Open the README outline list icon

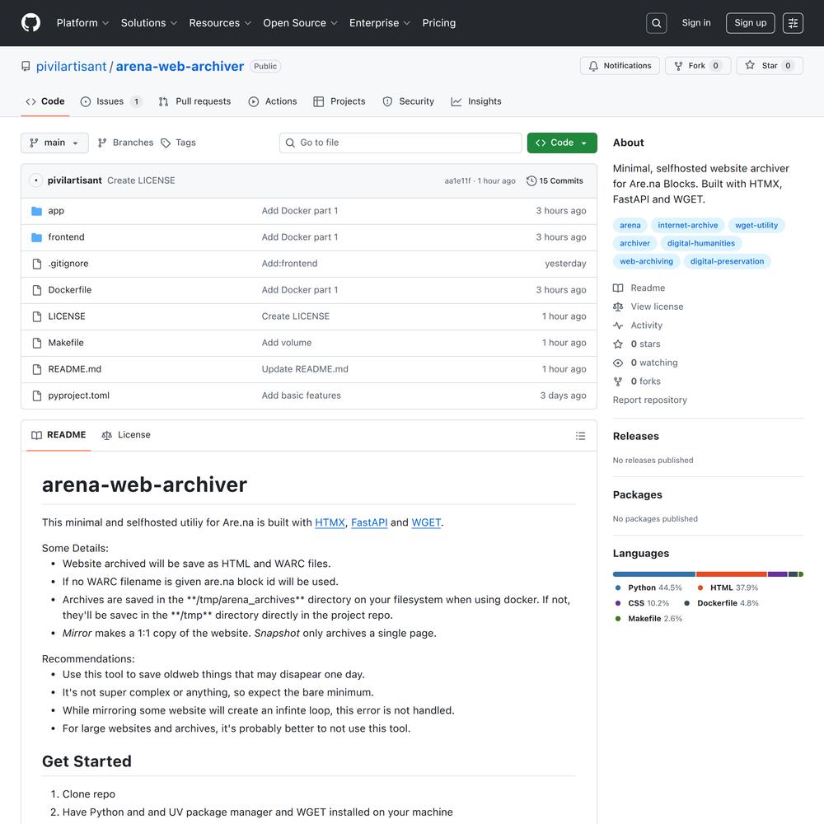click(580, 436)
